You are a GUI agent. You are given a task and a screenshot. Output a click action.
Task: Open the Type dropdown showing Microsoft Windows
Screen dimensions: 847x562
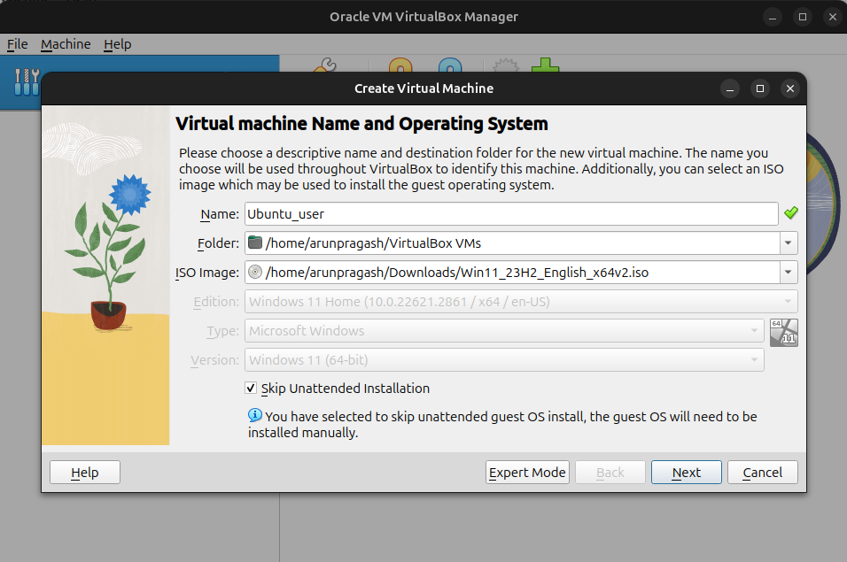(504, 331)
